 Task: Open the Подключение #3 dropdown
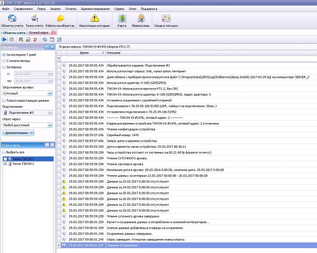tap(50, 112)
